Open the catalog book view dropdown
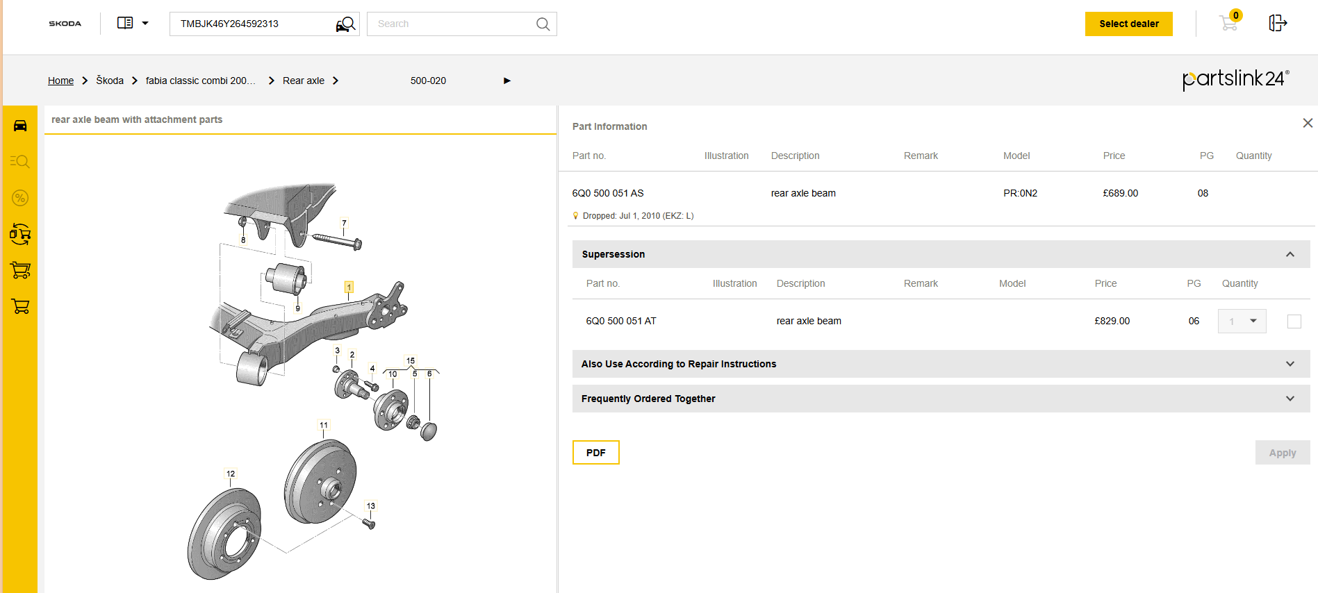The height and width of the screenshot is (593, 1318). click(133, 23)
